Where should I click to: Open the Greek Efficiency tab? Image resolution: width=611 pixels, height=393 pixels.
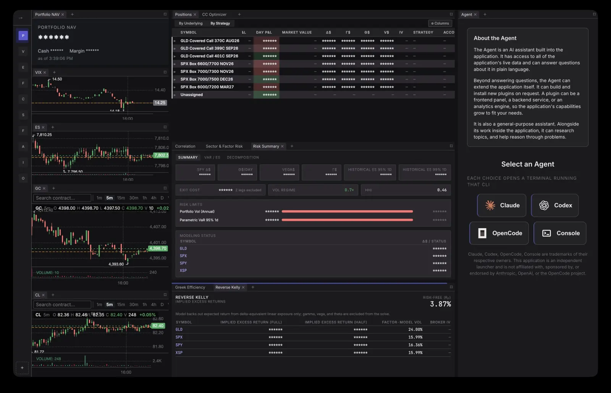click(x=190, y=287)
